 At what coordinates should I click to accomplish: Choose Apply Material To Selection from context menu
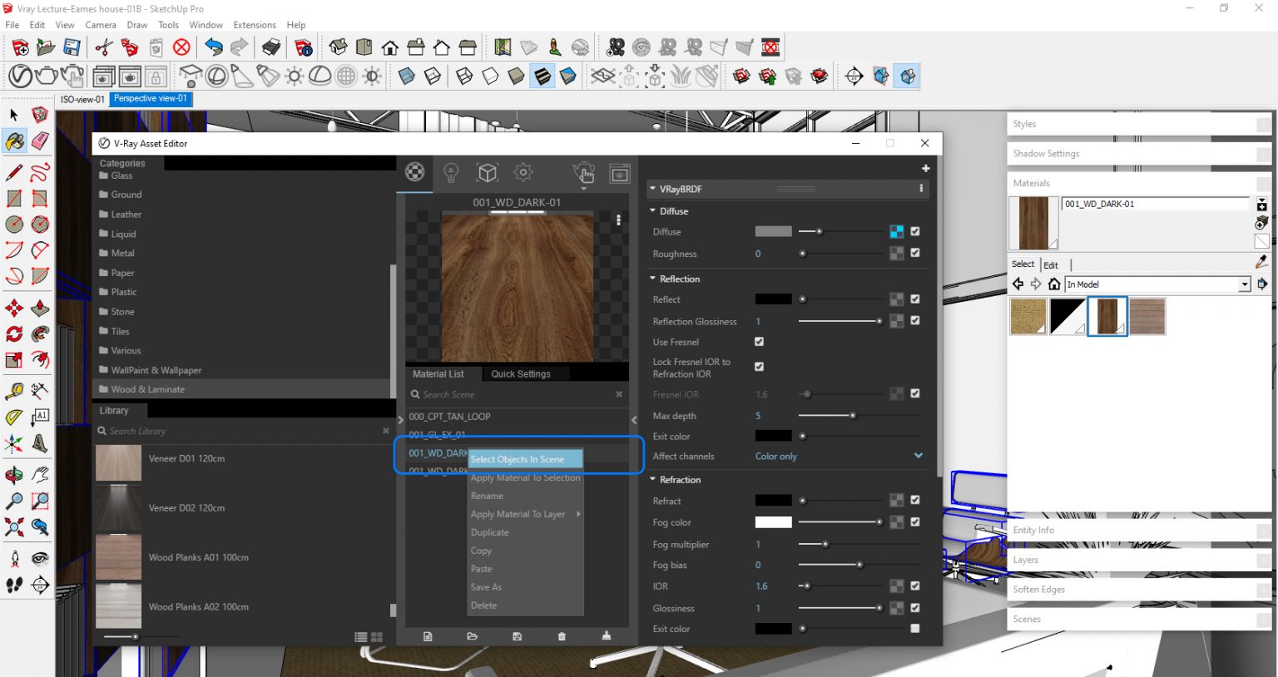pyautogui.click(x=525, y=477)
